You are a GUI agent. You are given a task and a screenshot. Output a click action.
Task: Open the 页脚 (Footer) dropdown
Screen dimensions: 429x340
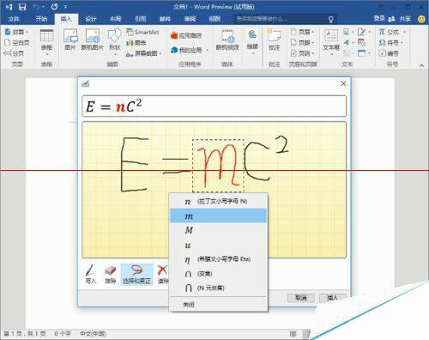pyautogui.click(x=302, y=43)
